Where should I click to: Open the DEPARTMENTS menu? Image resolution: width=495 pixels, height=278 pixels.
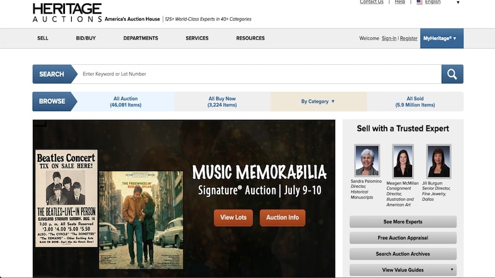[140, 38]
